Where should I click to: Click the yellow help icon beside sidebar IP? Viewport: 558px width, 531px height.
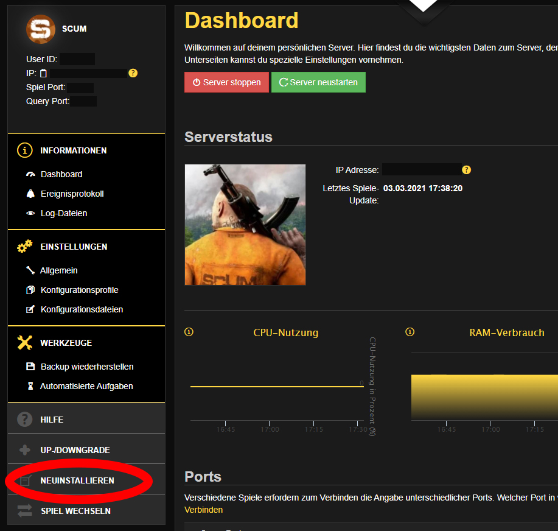click(x=133, y=73)
